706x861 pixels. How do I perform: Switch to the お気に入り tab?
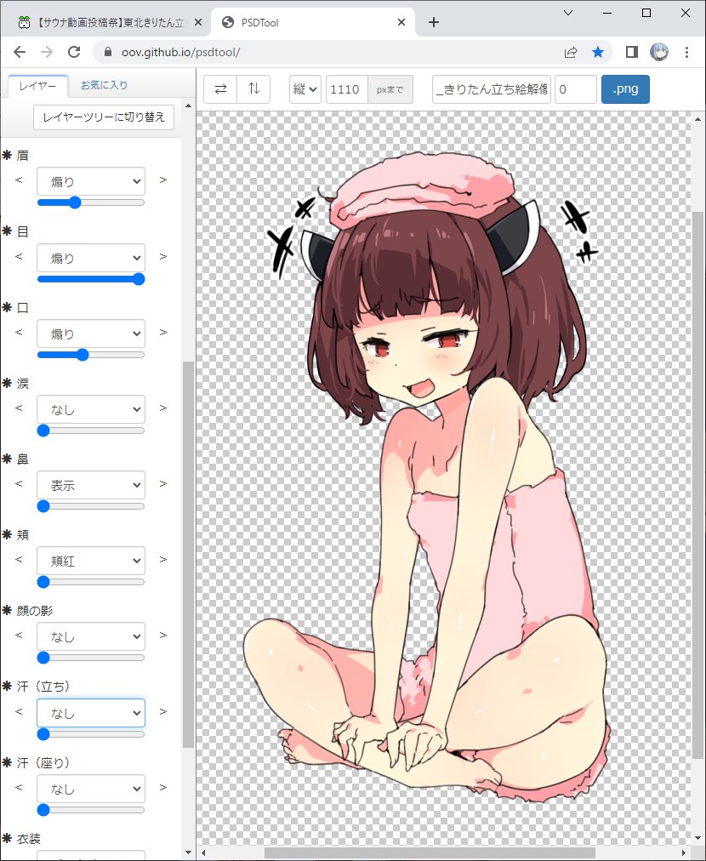[x=104, y=85]
